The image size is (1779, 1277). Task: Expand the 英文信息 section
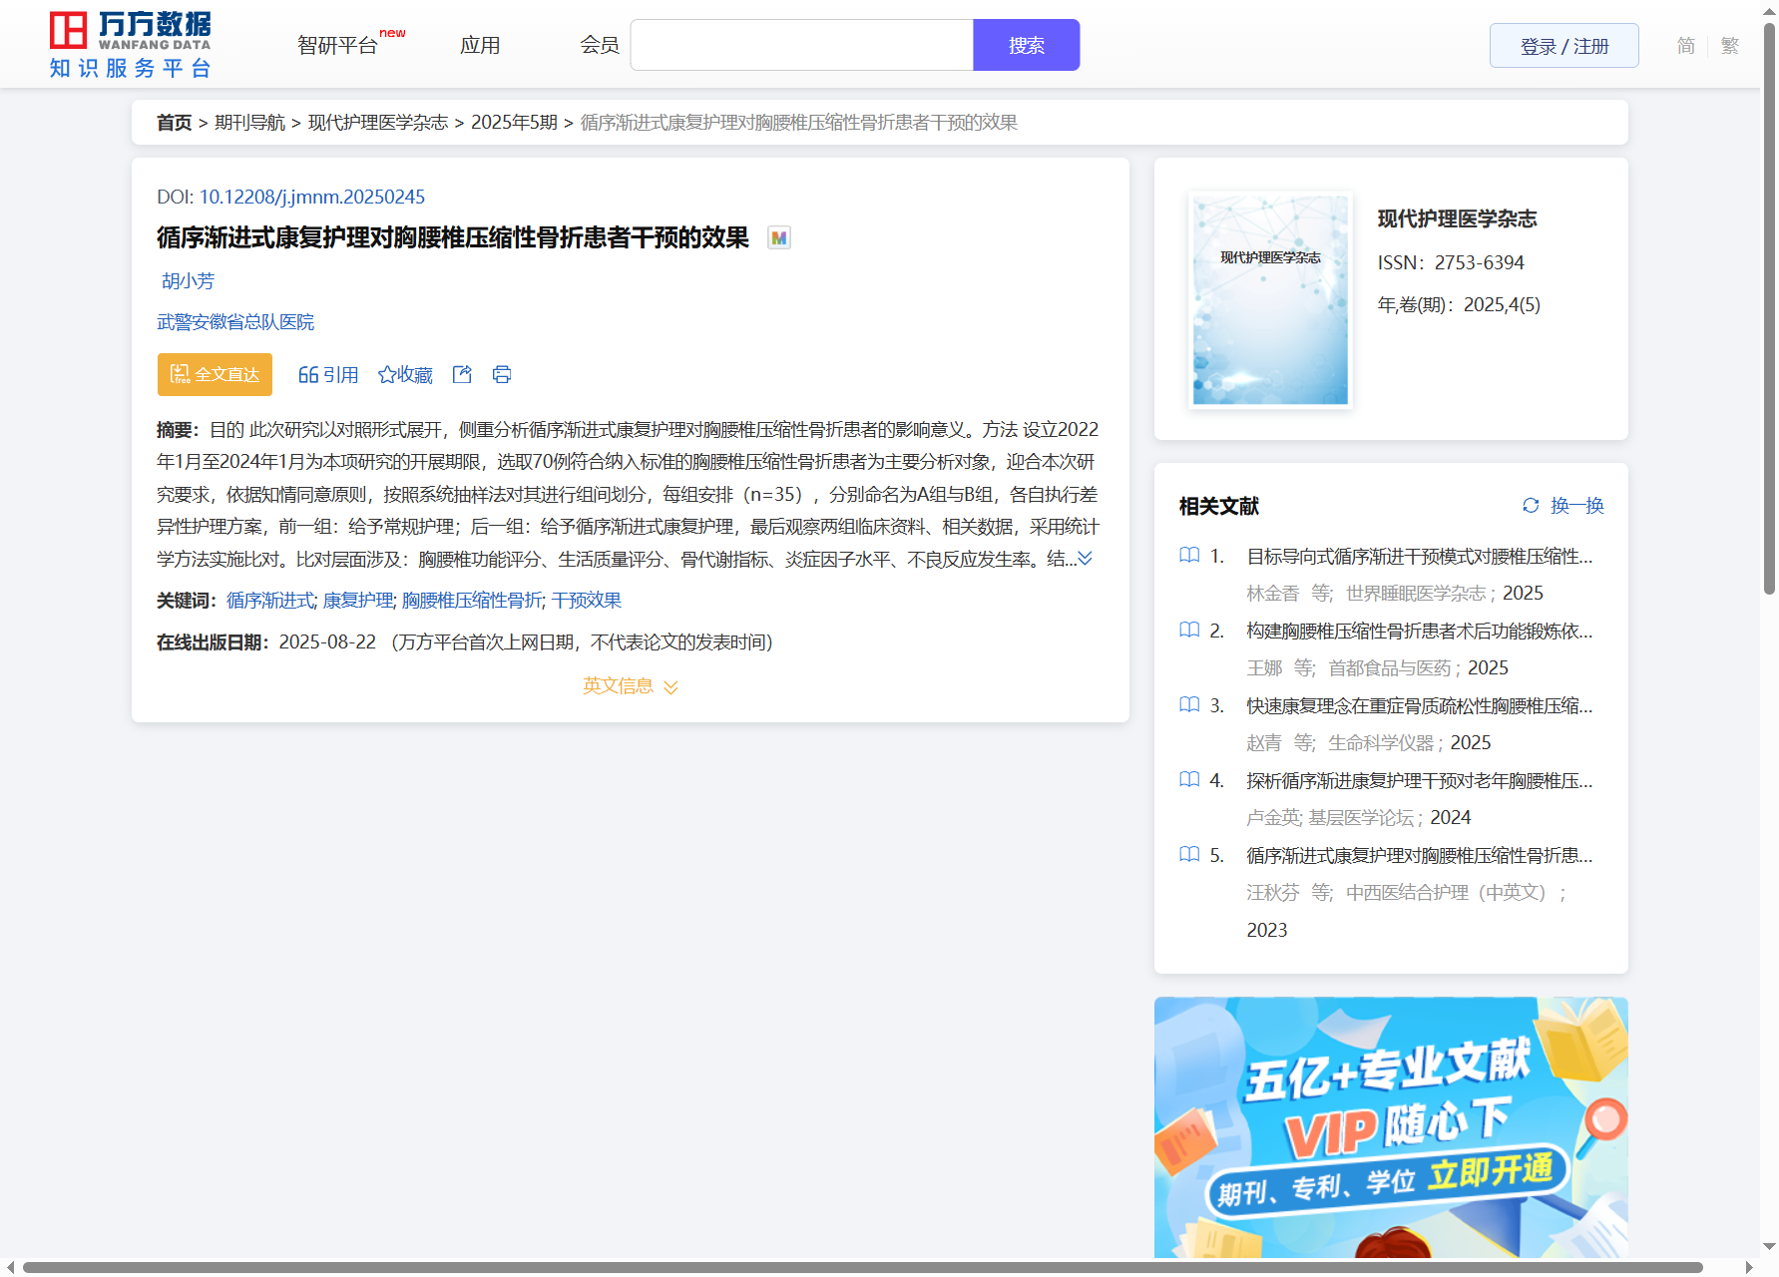pyautogui.click(x=630, y=686)
